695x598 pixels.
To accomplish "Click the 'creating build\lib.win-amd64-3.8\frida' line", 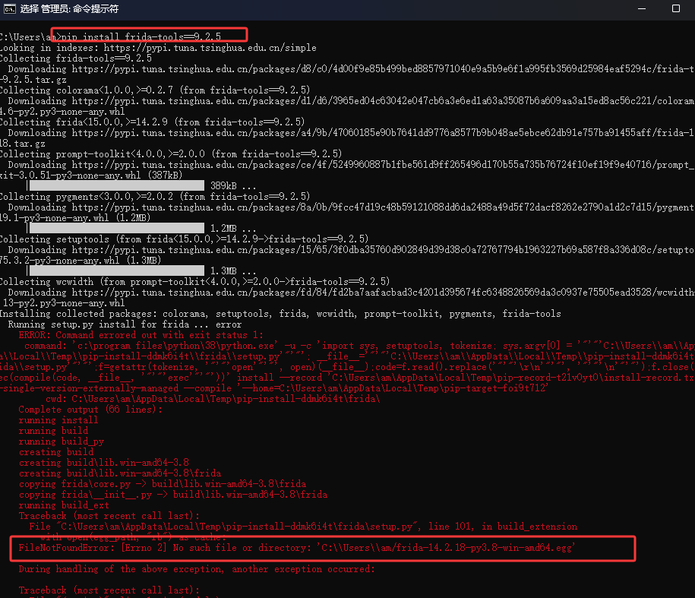I will pos(120,473).
